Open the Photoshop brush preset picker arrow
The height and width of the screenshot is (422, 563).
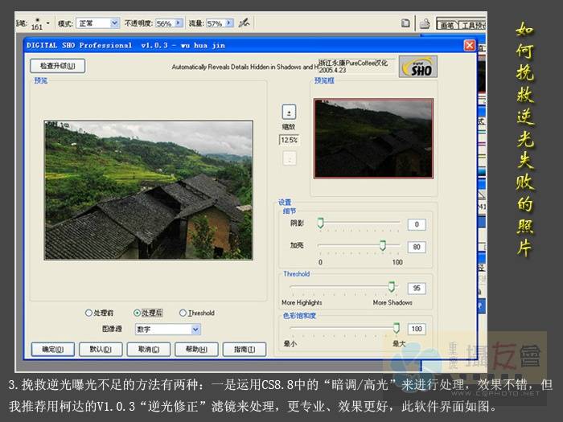pos(47,23)
